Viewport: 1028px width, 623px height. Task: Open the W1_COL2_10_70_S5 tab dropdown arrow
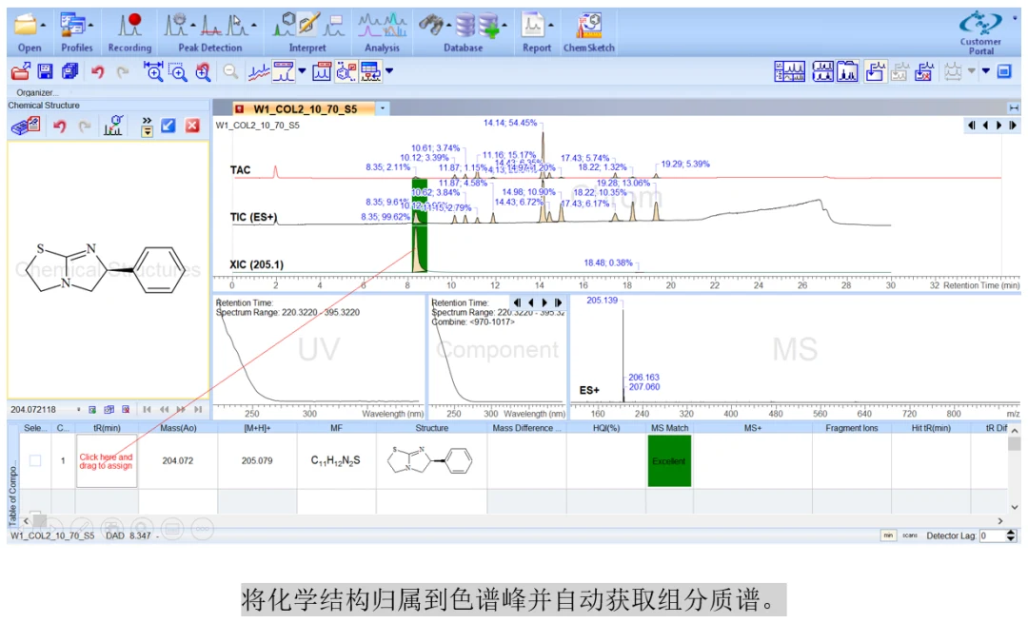[x=383, y=108]
